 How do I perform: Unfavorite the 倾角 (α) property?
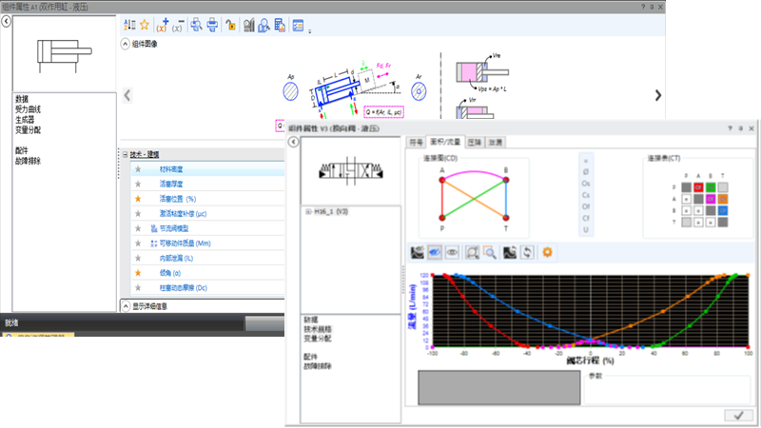point(138,273)
